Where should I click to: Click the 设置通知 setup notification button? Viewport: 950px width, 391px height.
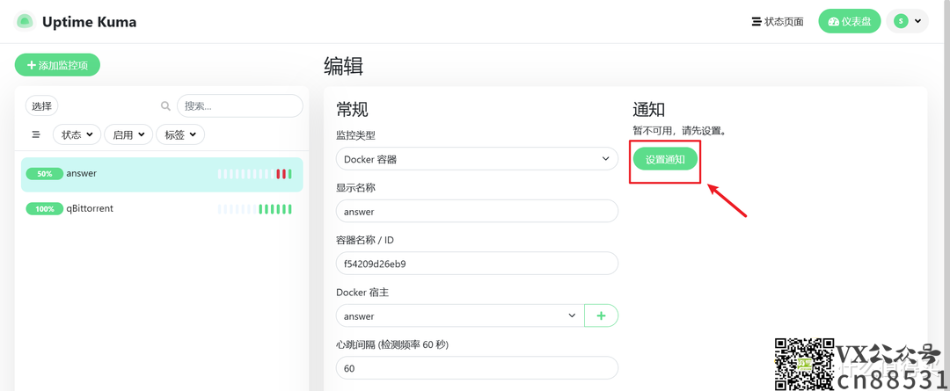point(665,159)
